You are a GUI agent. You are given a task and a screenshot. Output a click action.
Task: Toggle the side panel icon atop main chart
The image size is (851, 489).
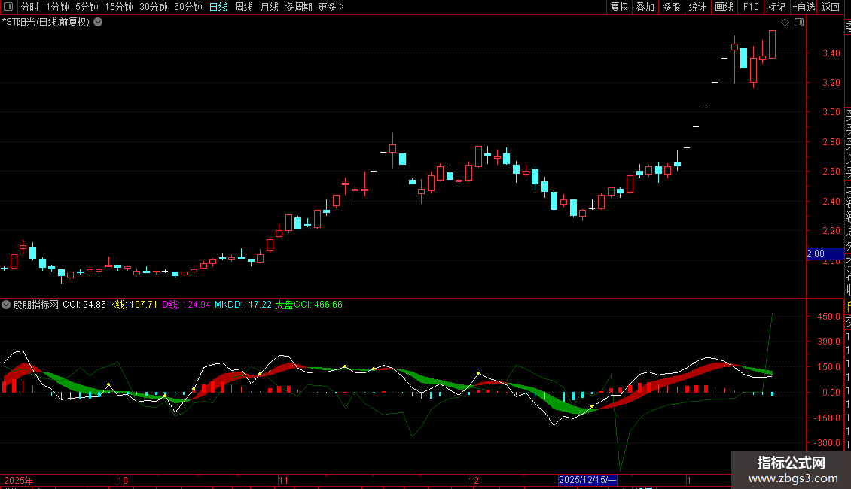[799, 23]
